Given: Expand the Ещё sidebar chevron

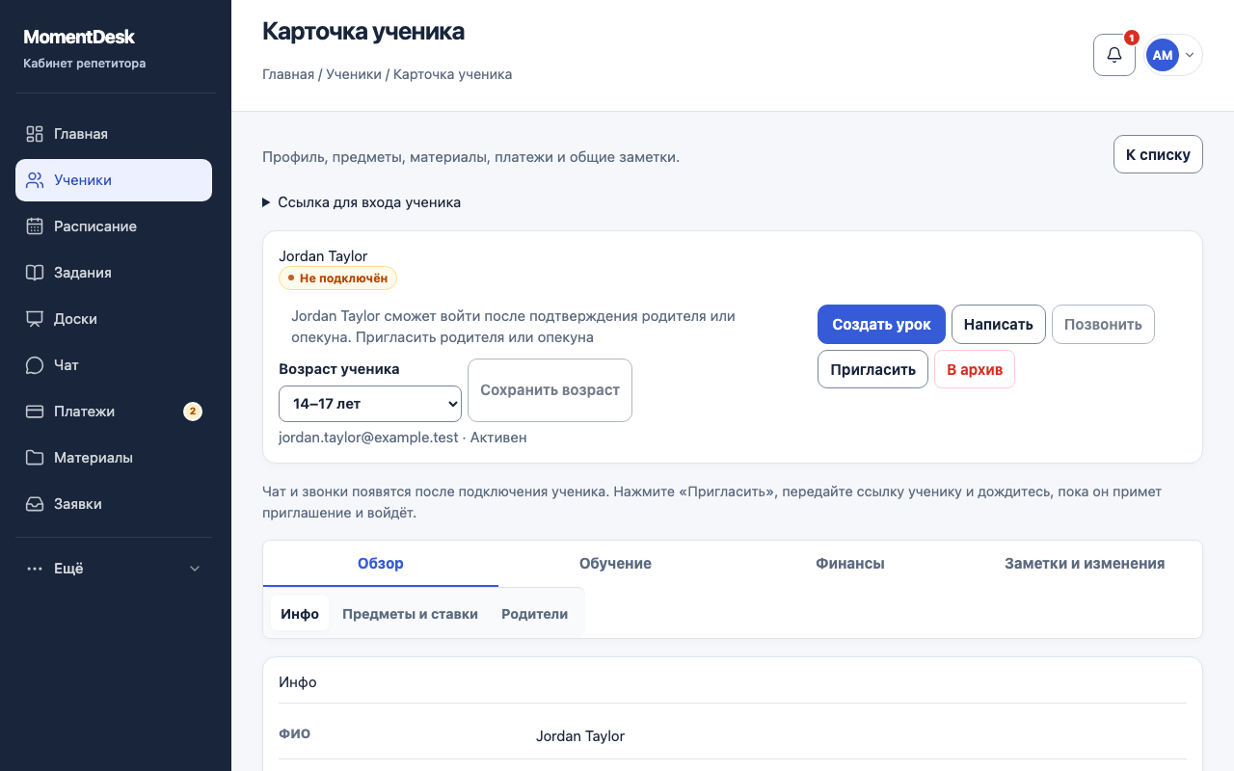Looking at the screenshot, I should (195, 569).
